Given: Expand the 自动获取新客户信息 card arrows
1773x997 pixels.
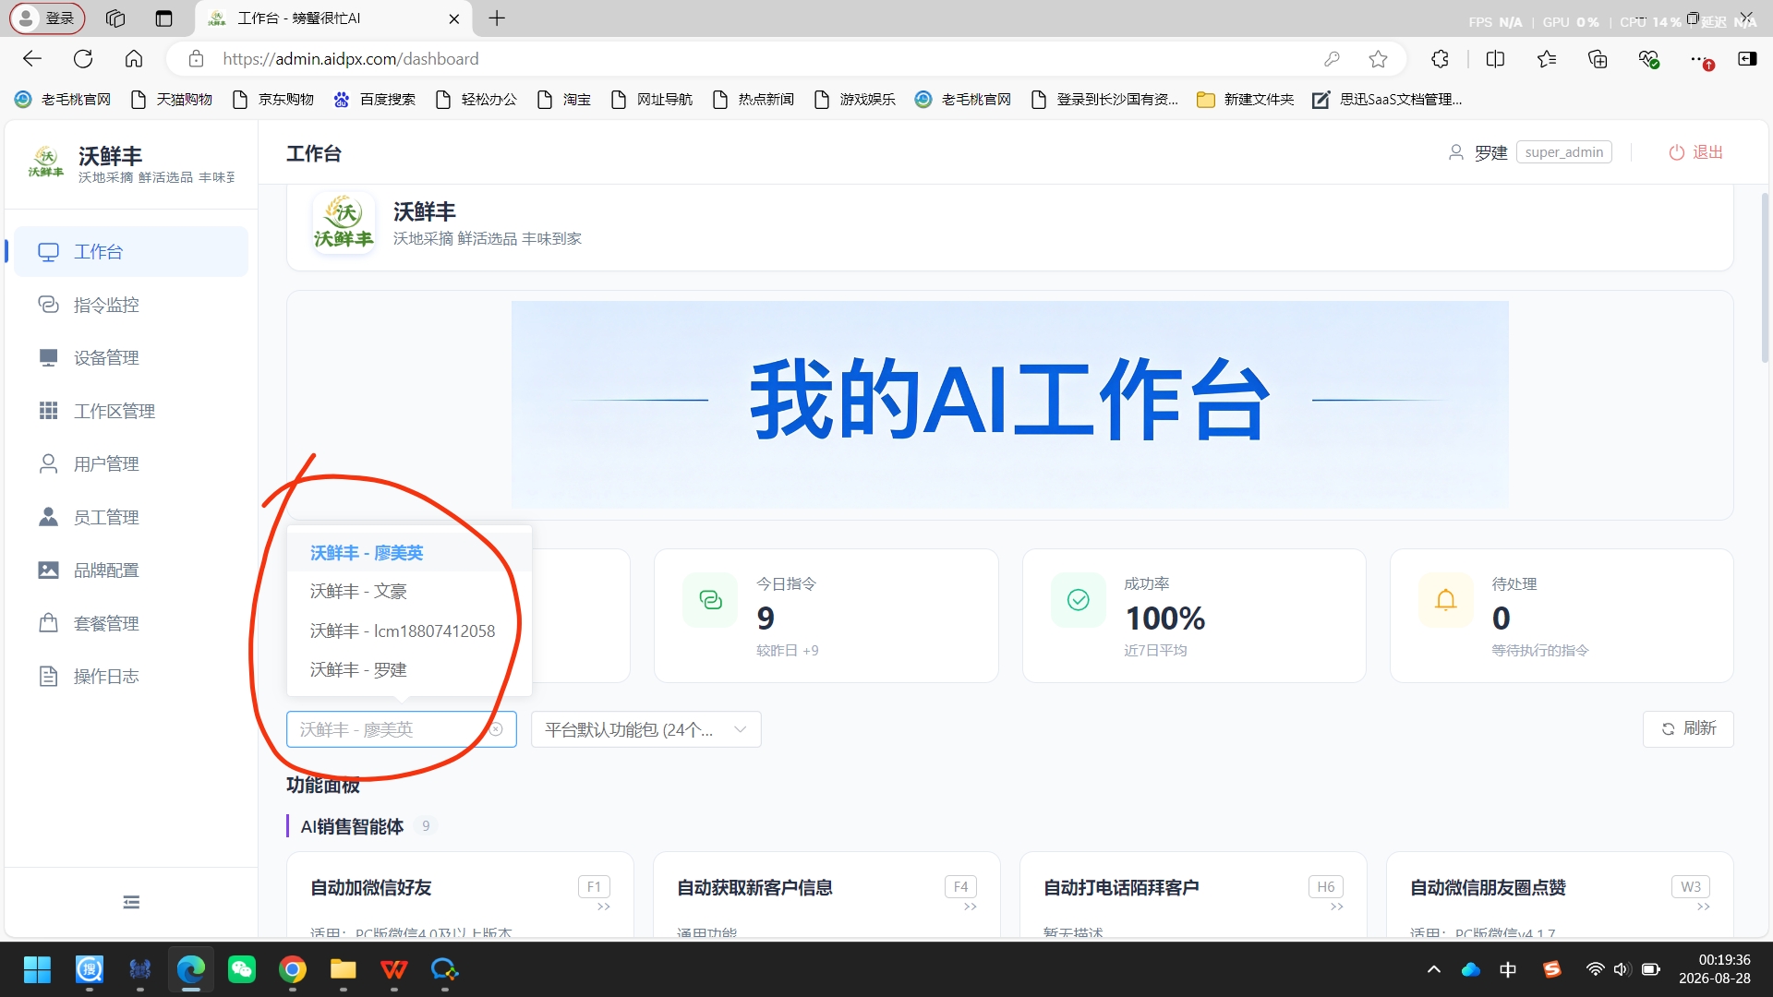Looking at the screenshot, I should point(970,907).
